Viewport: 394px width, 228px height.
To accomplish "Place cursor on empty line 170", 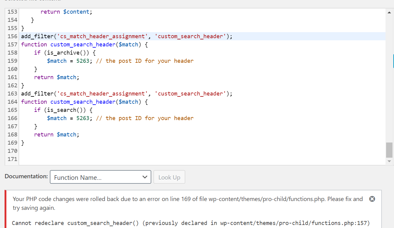I will pyautogui.click(x=122, y=151).
